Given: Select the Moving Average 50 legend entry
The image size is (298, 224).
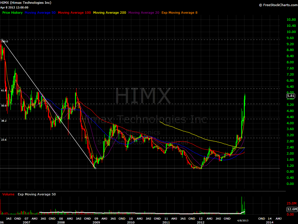Looking at the screenshot, I should (x=40, y=13).
